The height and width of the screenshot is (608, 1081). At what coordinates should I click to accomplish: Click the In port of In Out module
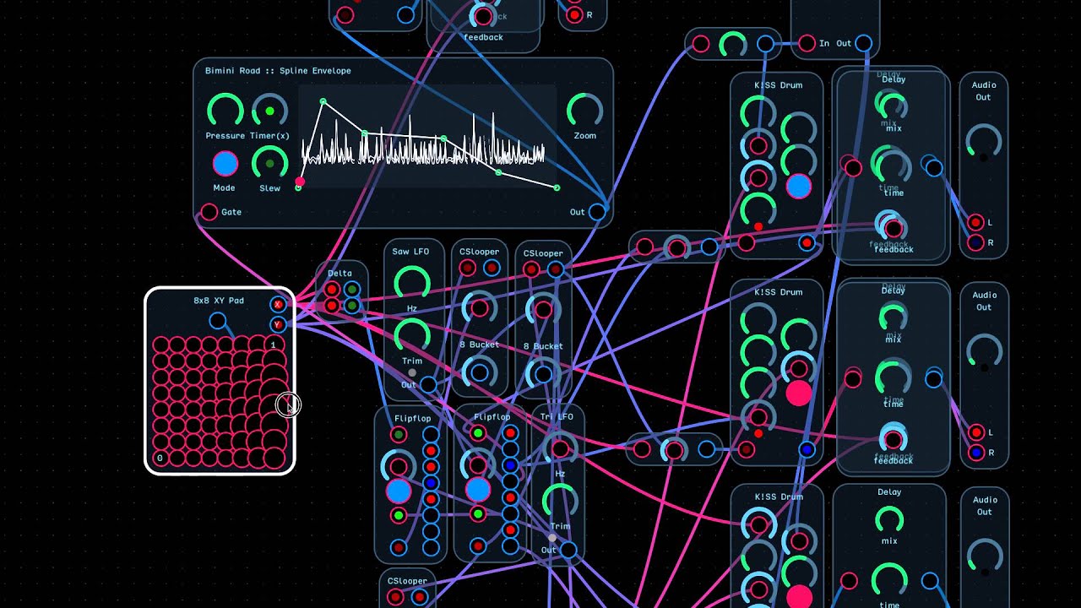click(807, 43)
